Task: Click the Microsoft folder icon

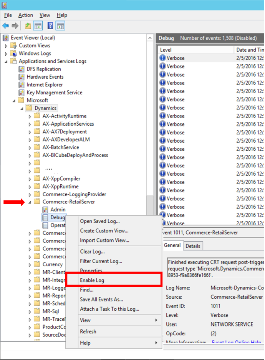Action: click(21, 100)
